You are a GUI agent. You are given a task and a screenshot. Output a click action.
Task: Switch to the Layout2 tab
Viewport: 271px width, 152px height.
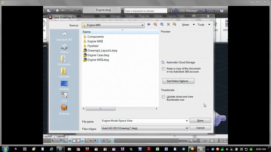point(61,136)
